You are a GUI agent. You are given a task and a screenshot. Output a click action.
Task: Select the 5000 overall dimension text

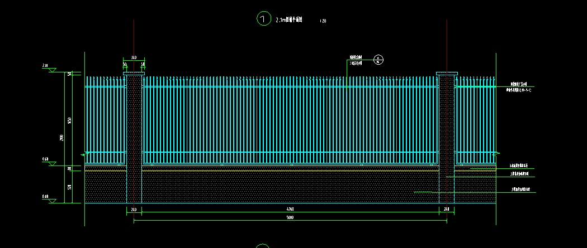tap(290, 217)
